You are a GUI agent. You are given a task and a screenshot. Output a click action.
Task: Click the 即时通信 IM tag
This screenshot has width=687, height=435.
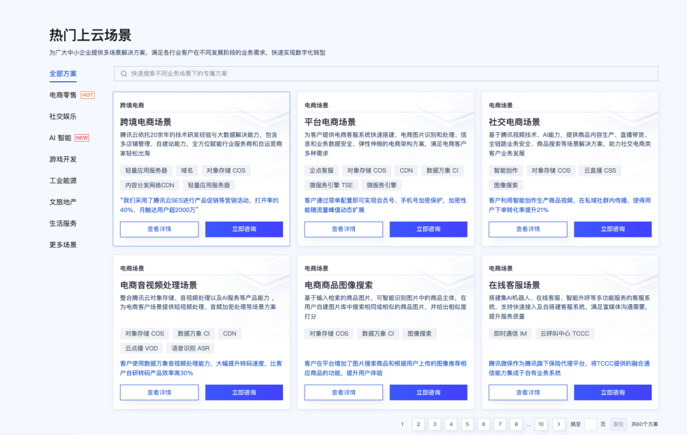pos(510,333)
